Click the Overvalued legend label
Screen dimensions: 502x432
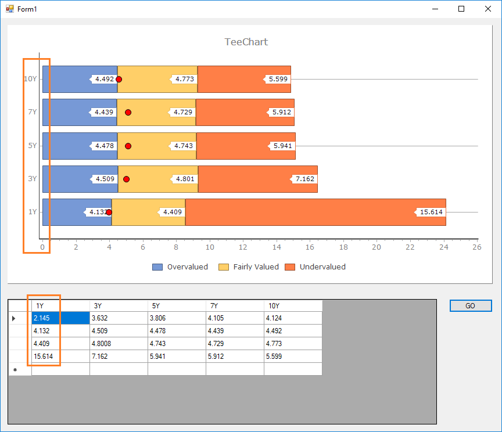point(188,267)
